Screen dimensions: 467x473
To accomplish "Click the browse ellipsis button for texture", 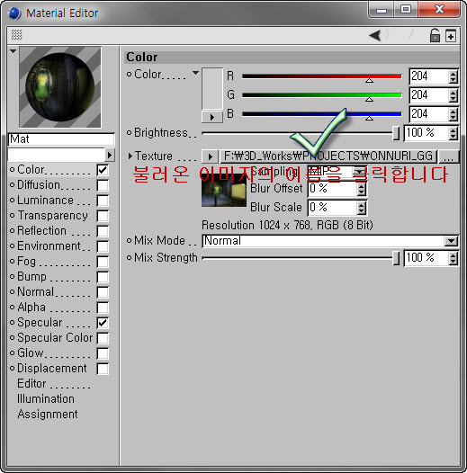I will point(448,156).
